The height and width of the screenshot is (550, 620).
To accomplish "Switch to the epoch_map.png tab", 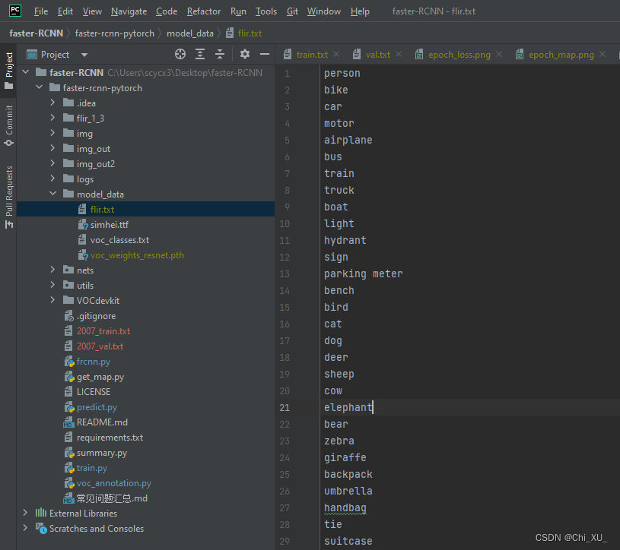I will coord(561,55).
